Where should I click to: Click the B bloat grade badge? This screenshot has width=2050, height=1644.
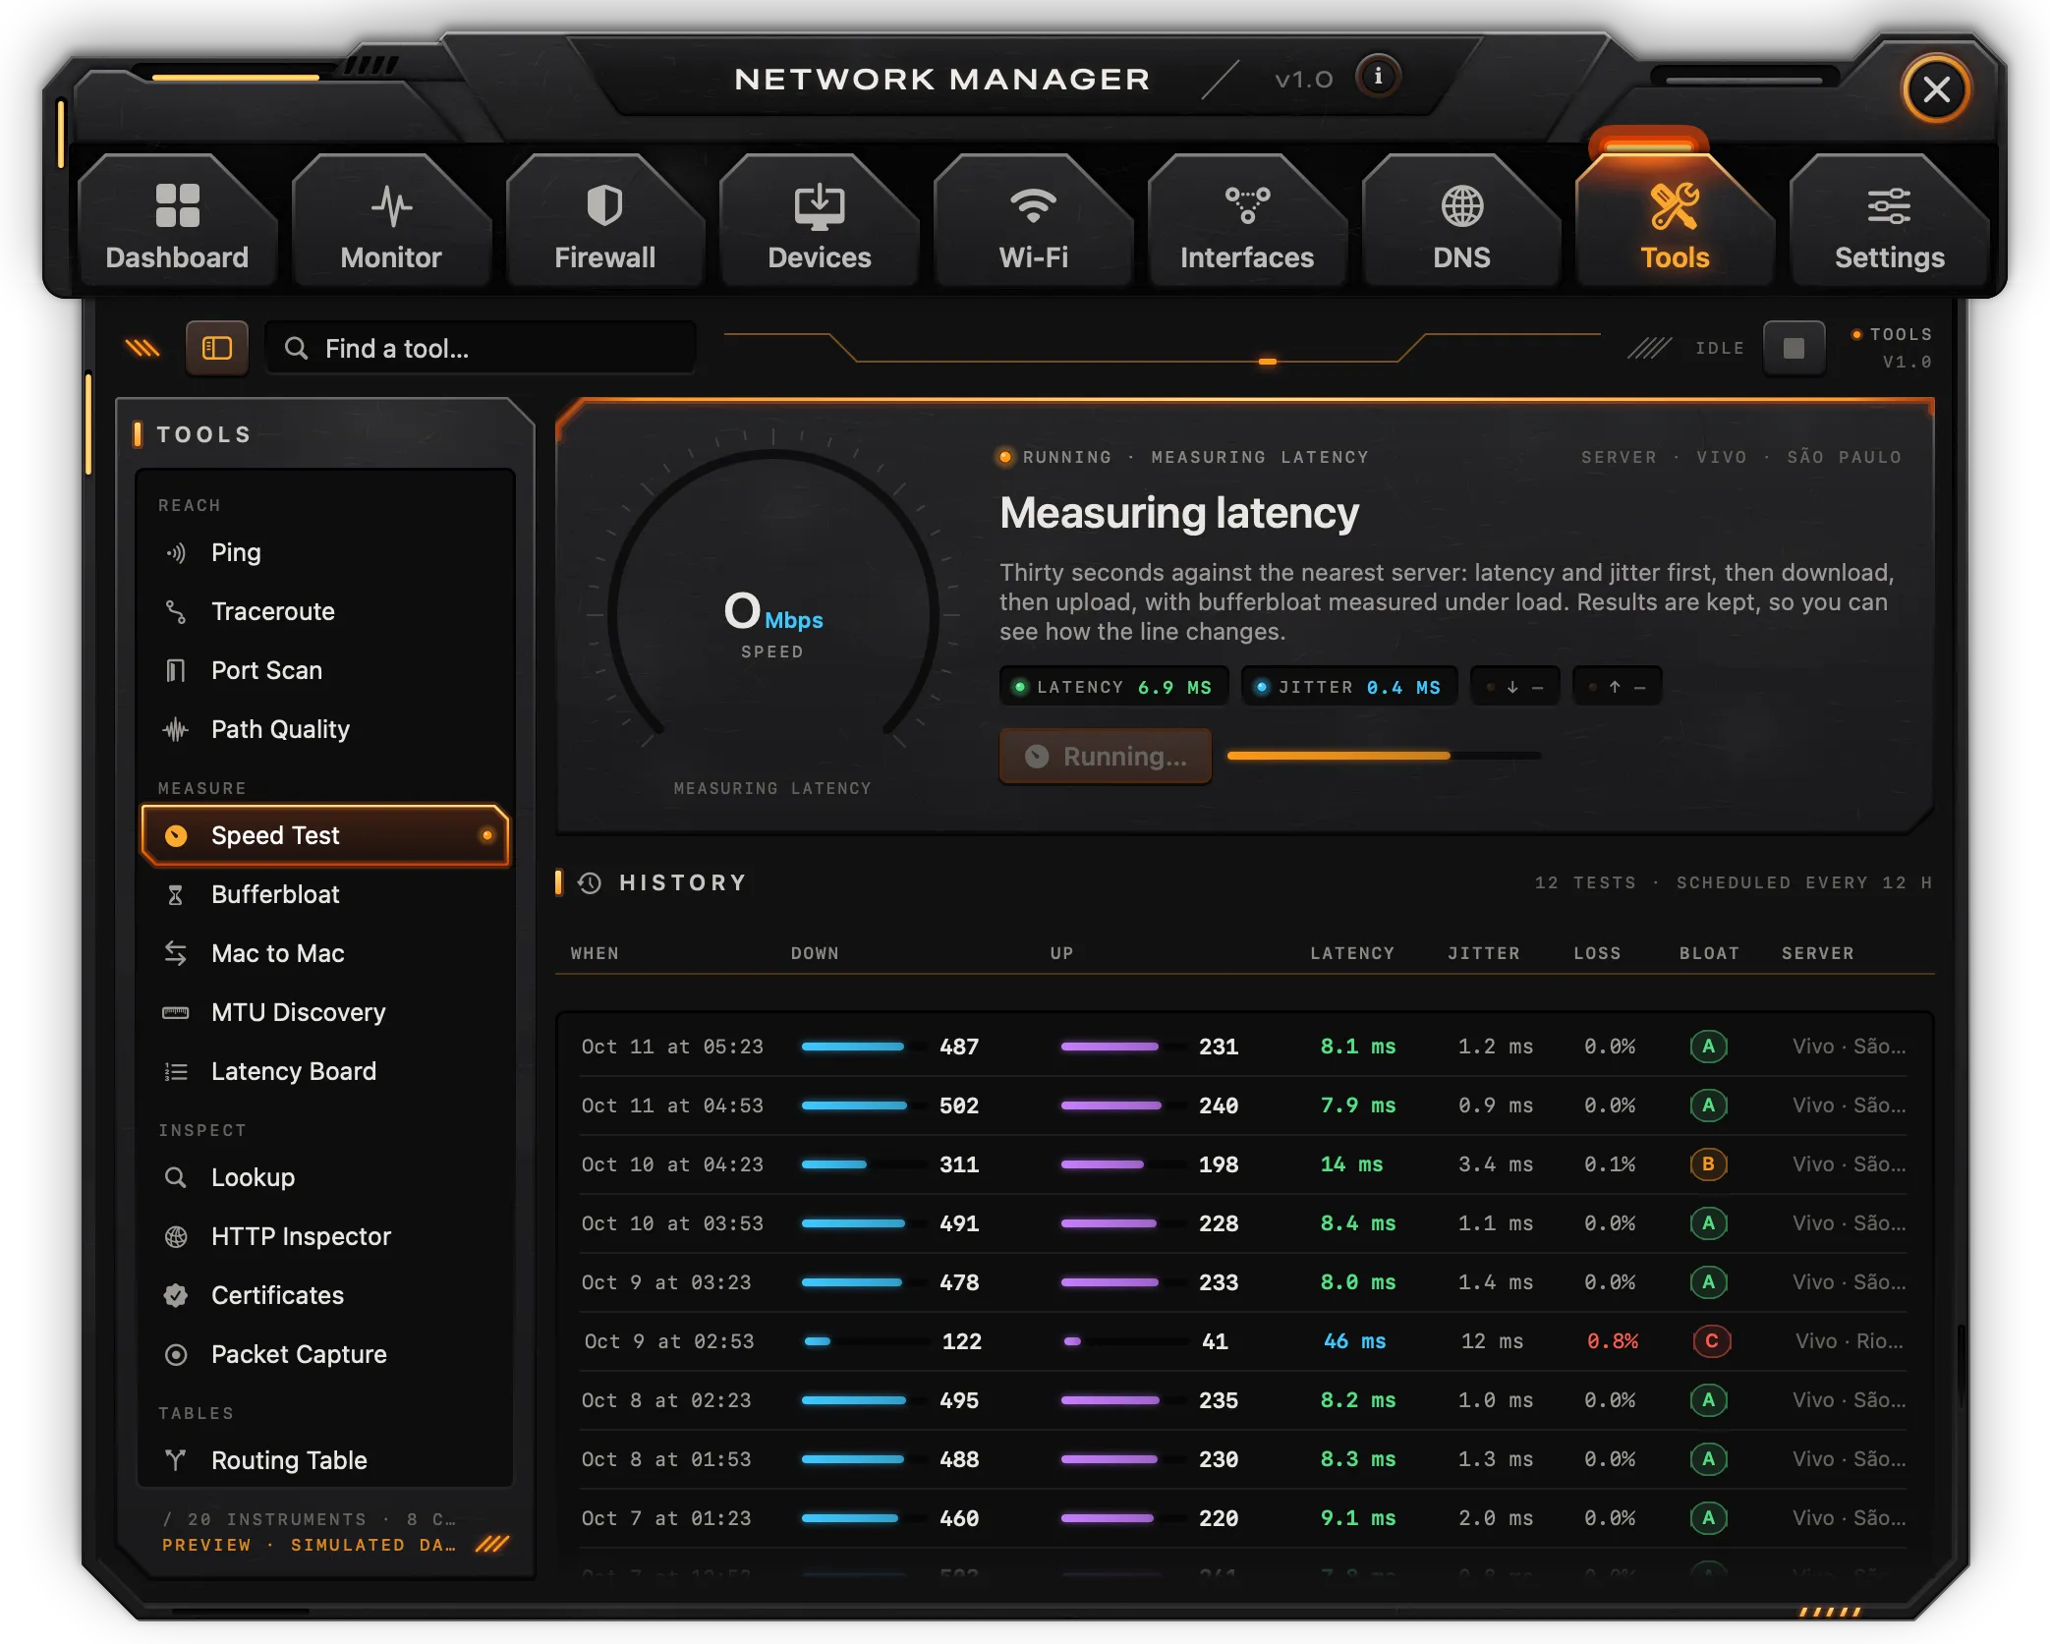(1709, 1164)
